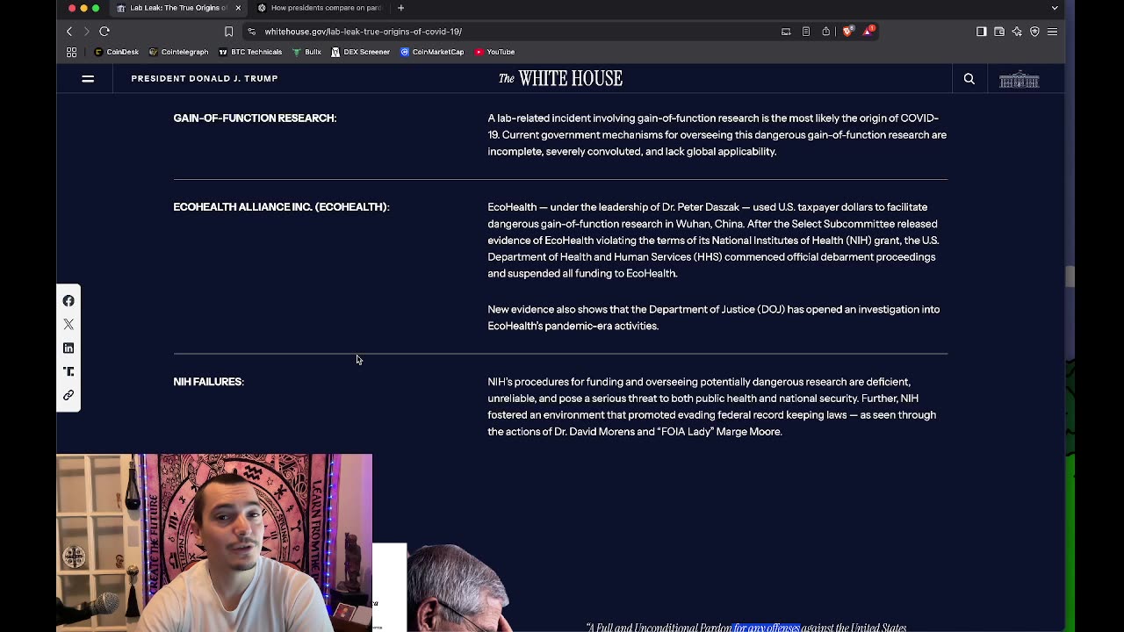Open the White House site hamburger menu
Viewport: 1124px width, 632px height.
[88, 78]
